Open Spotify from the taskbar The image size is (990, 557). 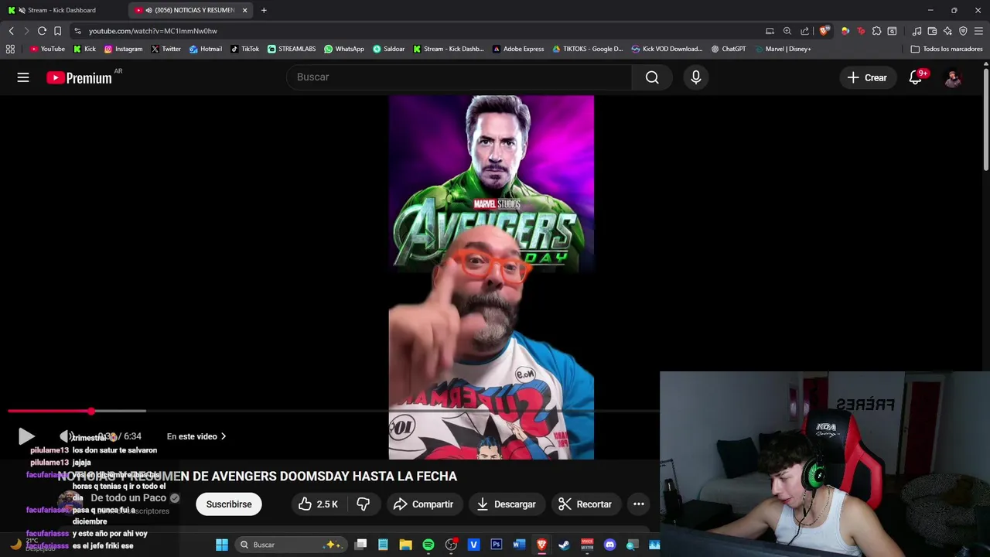tap(428, 545)
